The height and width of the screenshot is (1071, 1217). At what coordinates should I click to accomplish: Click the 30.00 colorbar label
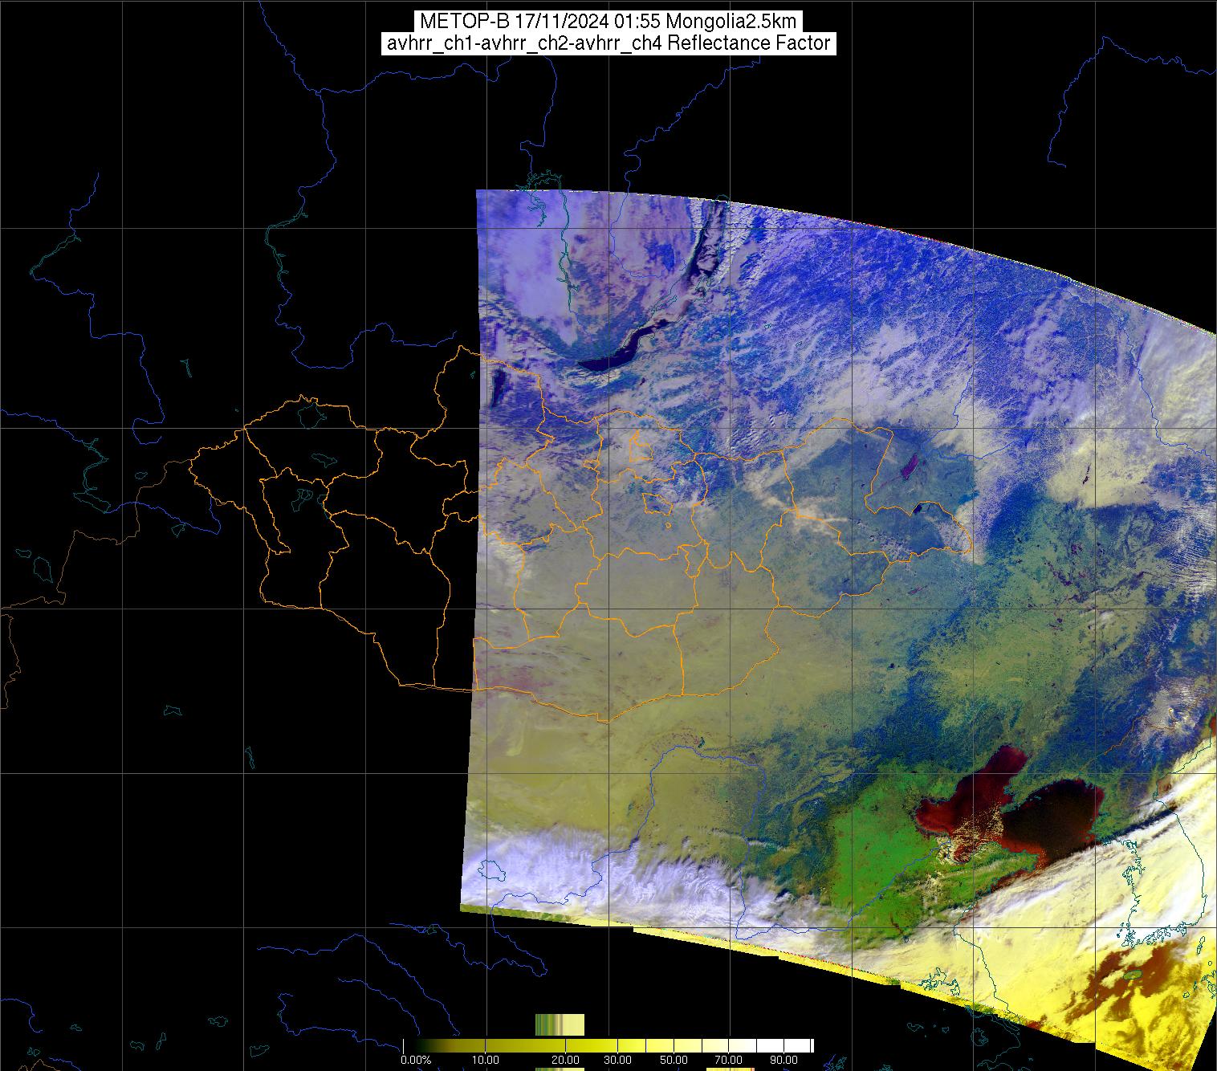pos(617,1060)
